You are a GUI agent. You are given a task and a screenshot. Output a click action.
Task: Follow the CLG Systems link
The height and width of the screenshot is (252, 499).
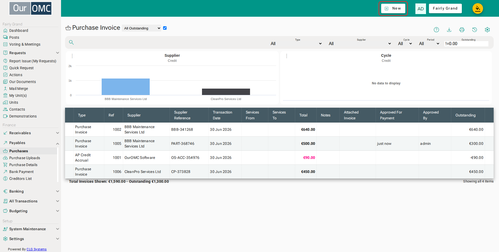click(x=36, y=249)
